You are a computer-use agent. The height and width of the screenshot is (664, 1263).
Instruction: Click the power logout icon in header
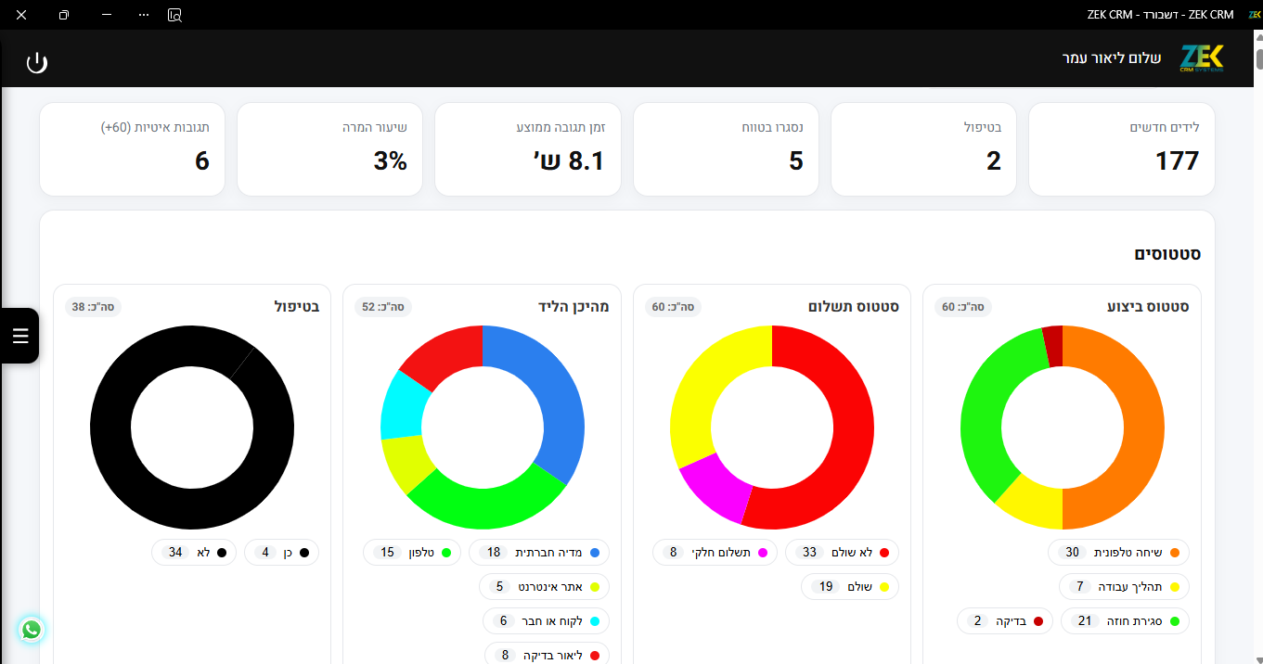36,63
